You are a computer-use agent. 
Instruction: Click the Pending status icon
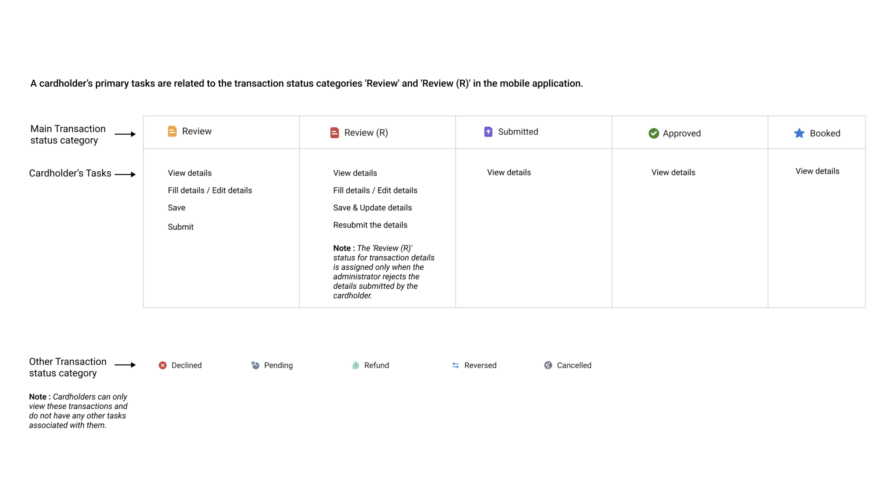[x=256, y=365]
